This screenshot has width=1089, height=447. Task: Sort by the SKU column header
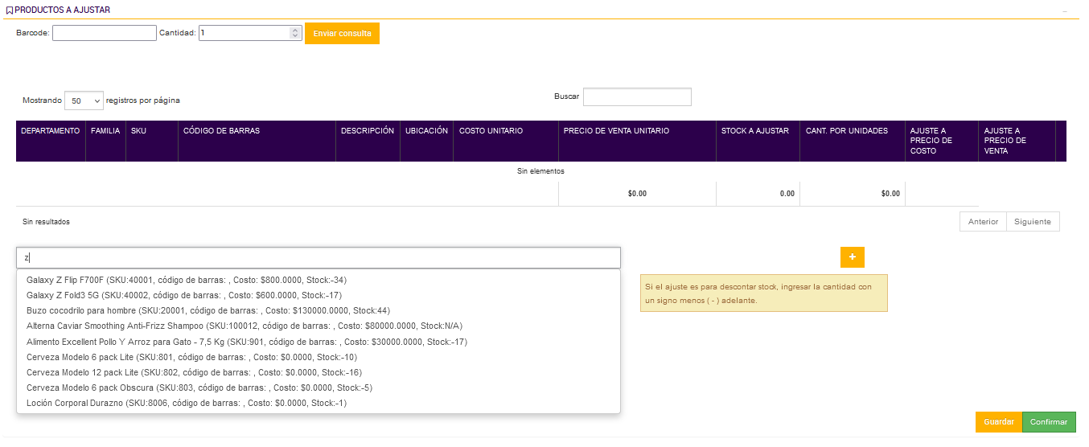click(139, 131)
